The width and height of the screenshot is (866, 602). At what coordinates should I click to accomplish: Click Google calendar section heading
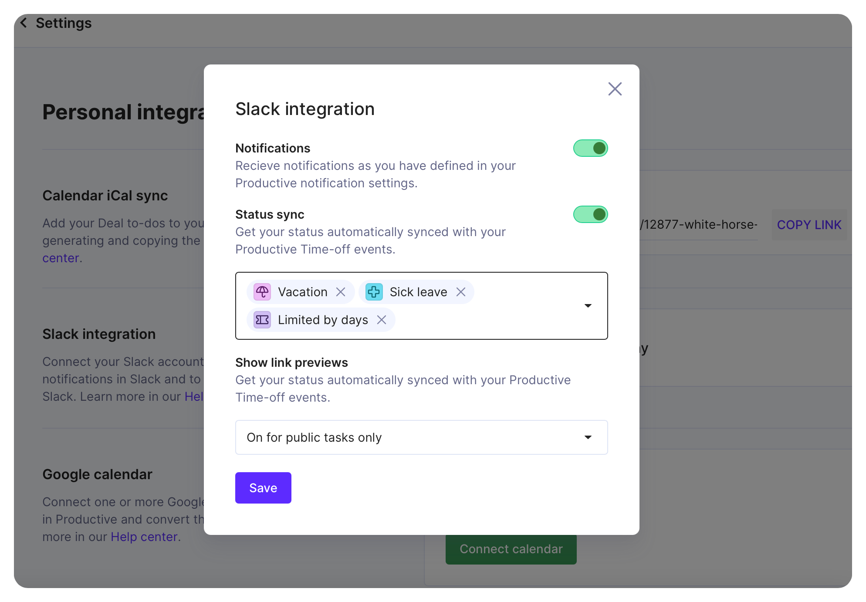point(97,474)
